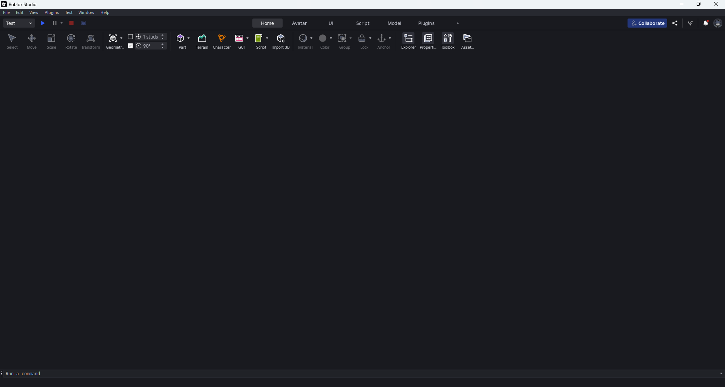Open the Terrain editor
This screenshot has width=725, height=387.
tap(202, 41)
